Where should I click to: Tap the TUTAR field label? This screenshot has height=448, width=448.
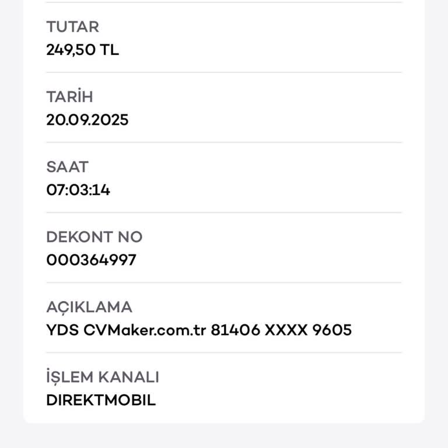72,27
